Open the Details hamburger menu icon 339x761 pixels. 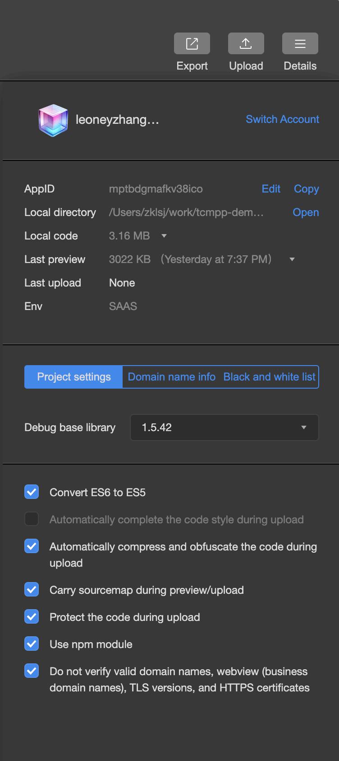point(300,44)
